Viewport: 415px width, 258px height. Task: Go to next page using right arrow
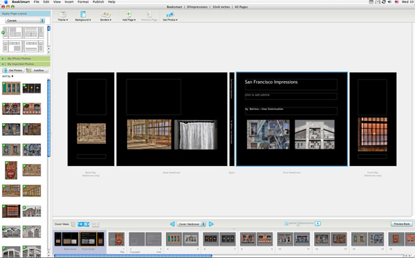[211, 224]
